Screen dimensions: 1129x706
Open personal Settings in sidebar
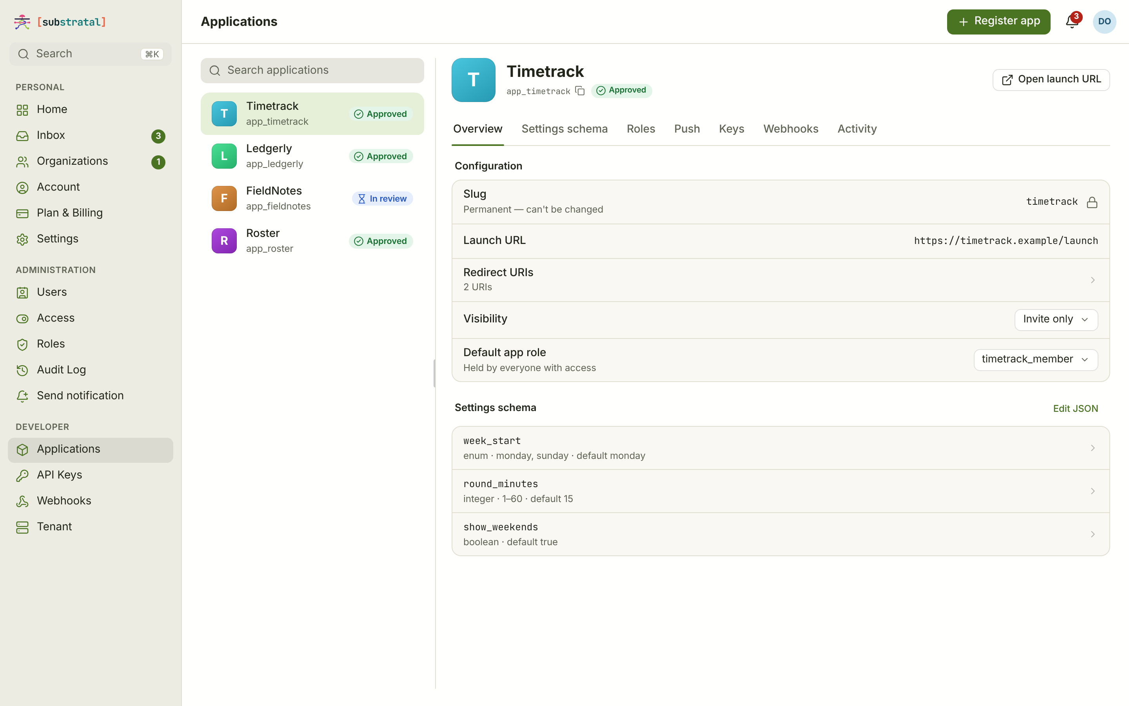coord(91,239)
